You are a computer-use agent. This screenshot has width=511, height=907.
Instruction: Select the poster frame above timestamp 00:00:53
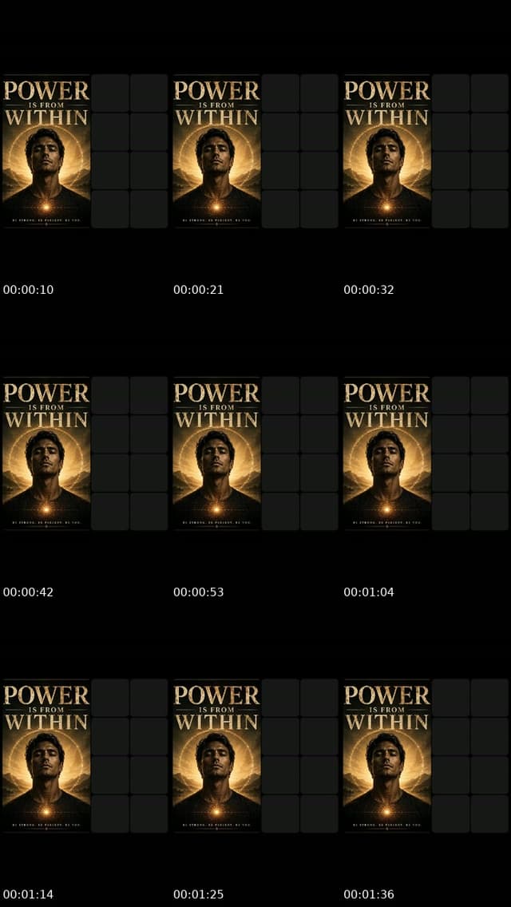pyautogui.click(x=216, y=453)
